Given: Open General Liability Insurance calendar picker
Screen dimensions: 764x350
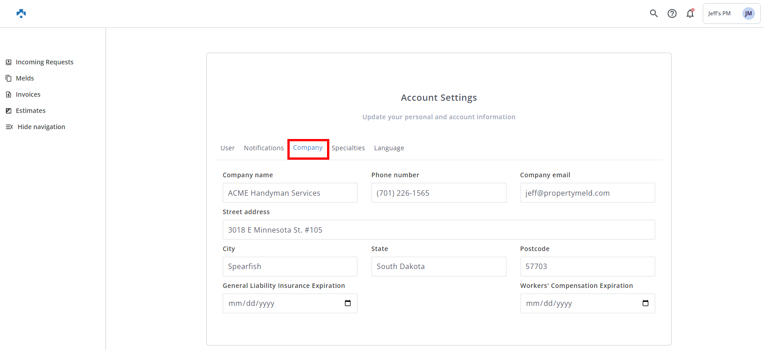Looking at the screenshot, I should 347,303.
